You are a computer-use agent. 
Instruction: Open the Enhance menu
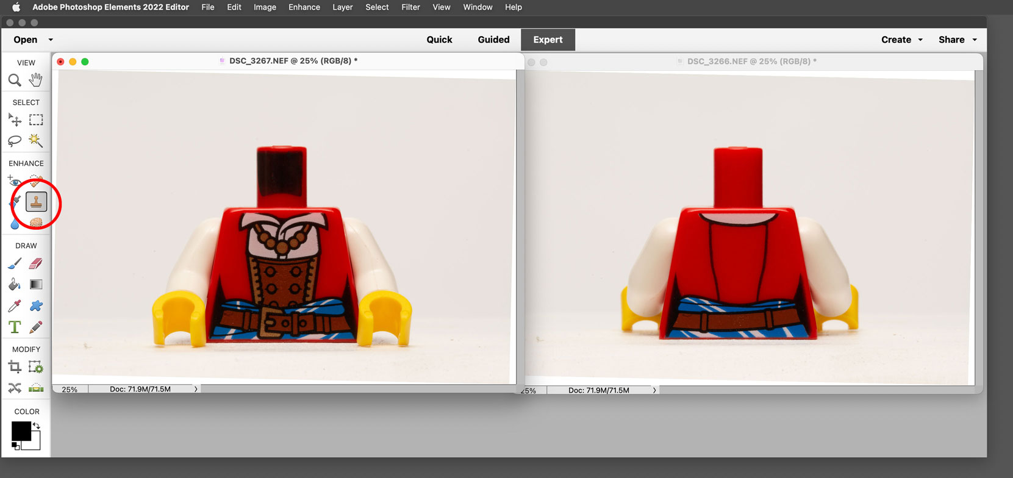[304, 7]
